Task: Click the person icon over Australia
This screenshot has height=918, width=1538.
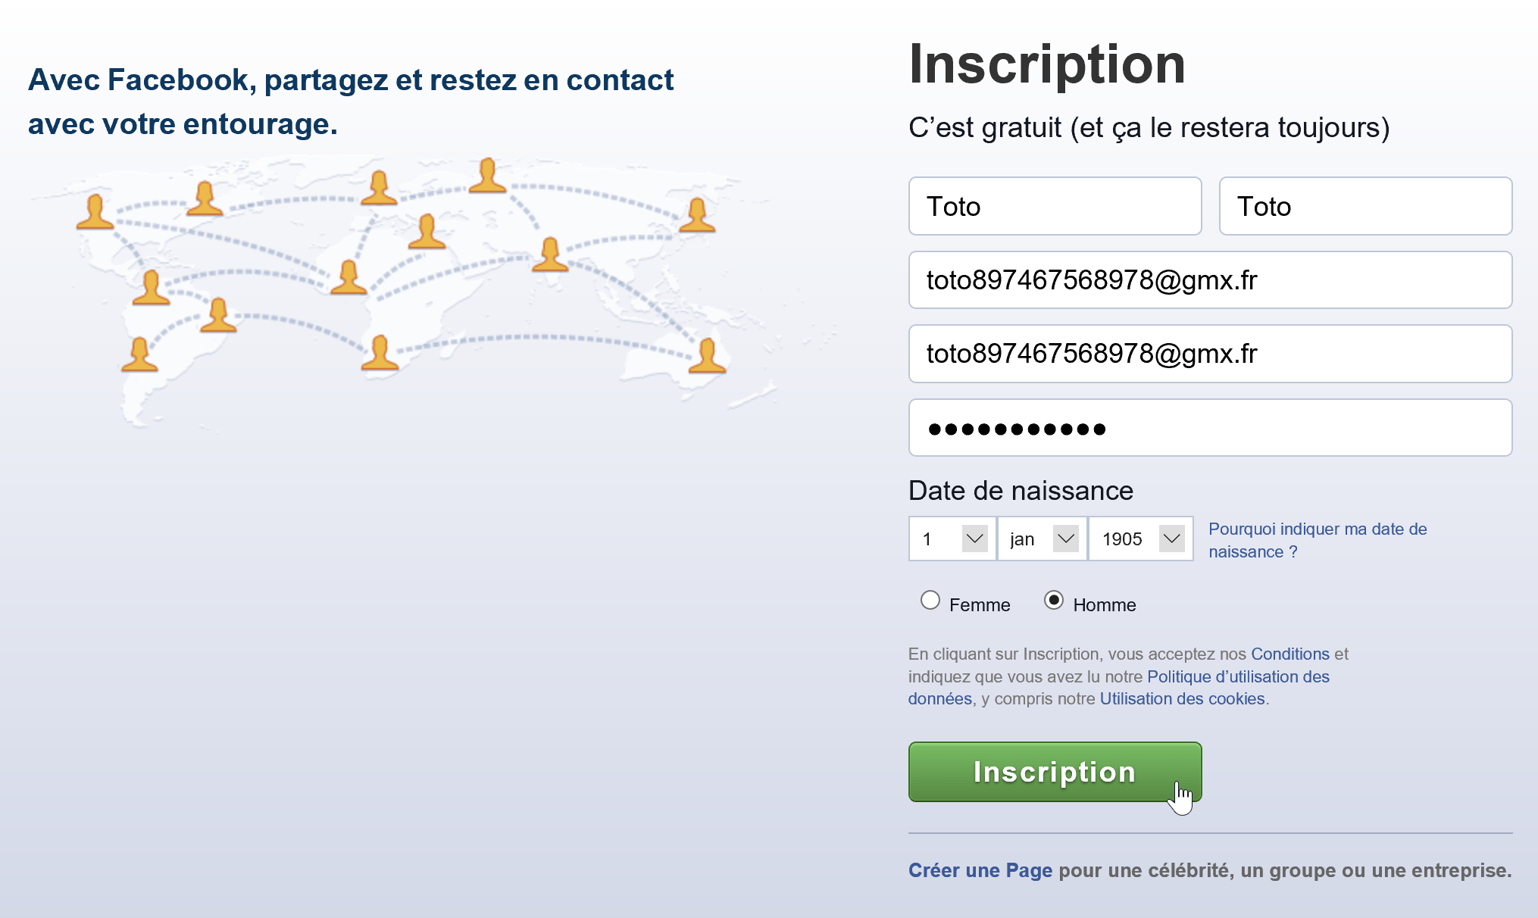Action: pos(707,356)
